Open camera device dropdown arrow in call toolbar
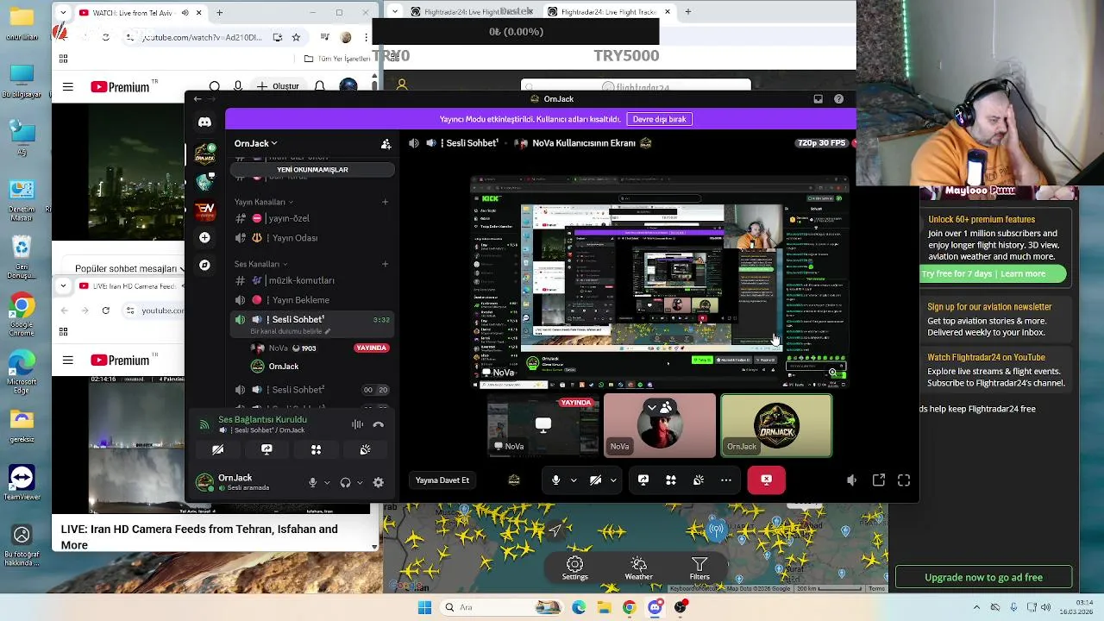 [x=613, y=480]
